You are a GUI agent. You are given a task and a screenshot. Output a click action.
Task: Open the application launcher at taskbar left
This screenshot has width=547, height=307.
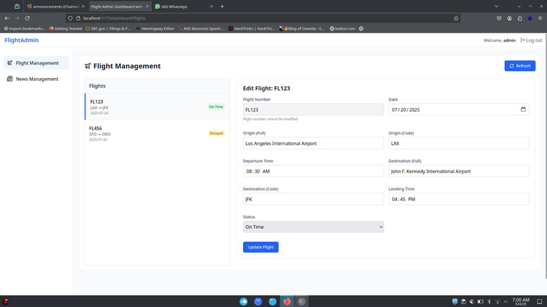coord(5,302)
